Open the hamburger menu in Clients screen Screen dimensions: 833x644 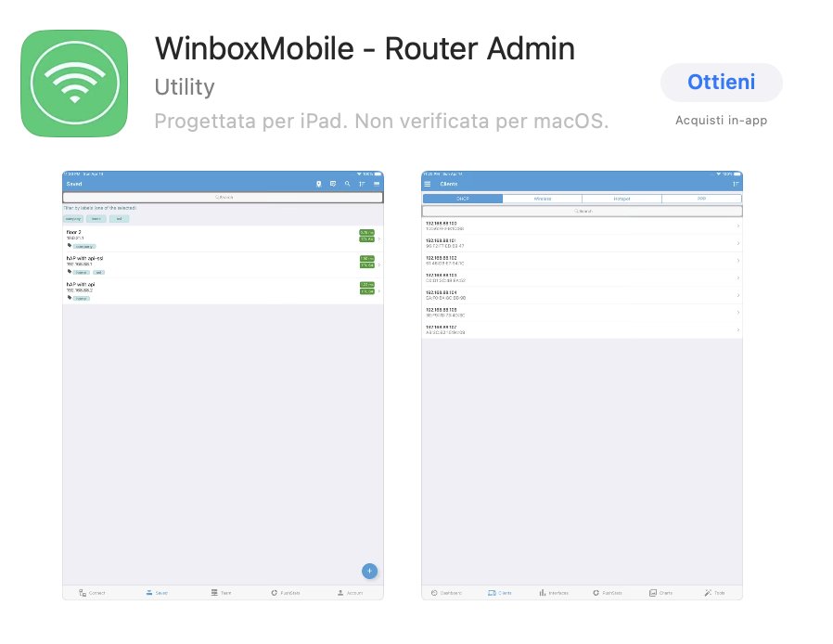pyautogui.click(x=428, y=184)
